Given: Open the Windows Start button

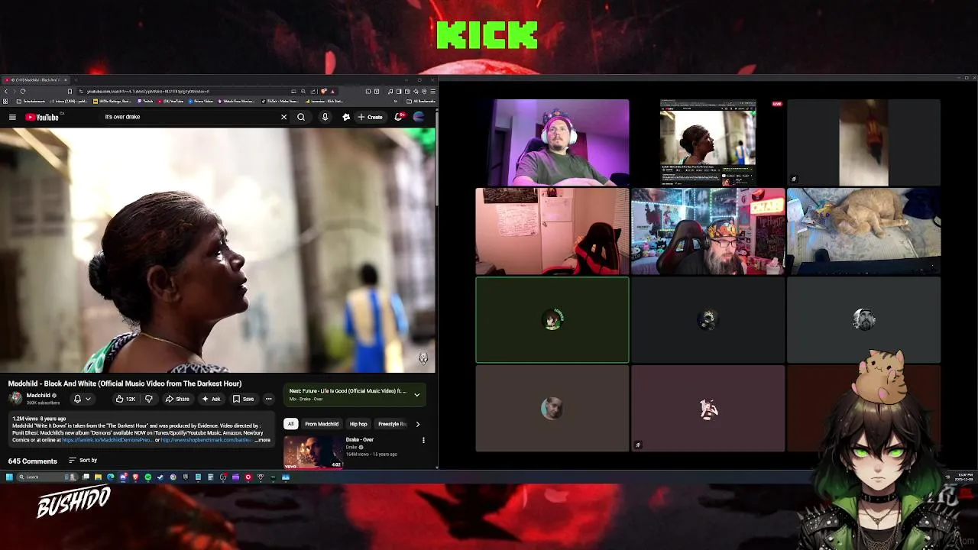Looking at the screenshot, I should [x=9, y=477].
